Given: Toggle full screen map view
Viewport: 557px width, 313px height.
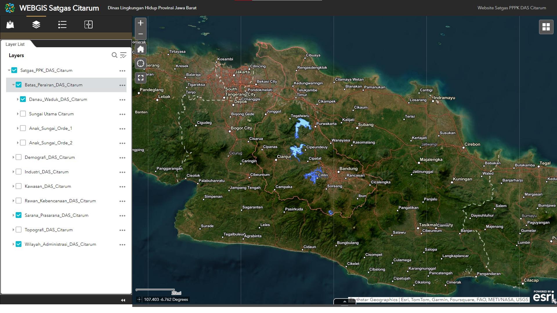Looking at the screenshot, I should [x=141, y=78].
